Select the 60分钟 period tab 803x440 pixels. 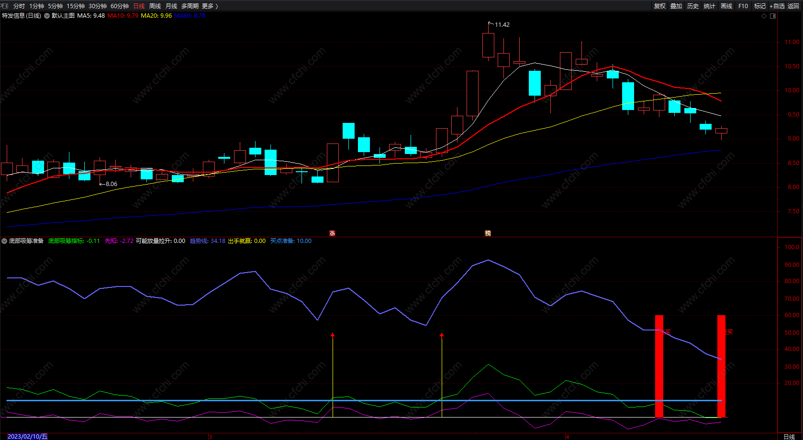tap(119, 6)
